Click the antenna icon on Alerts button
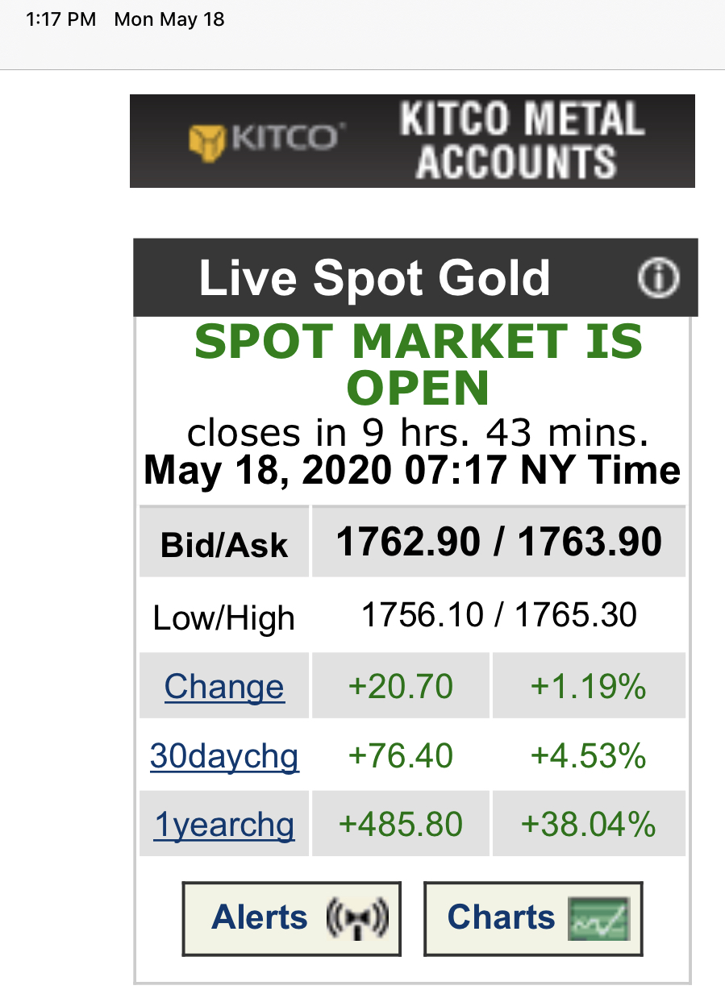 (x=357, y=918)
